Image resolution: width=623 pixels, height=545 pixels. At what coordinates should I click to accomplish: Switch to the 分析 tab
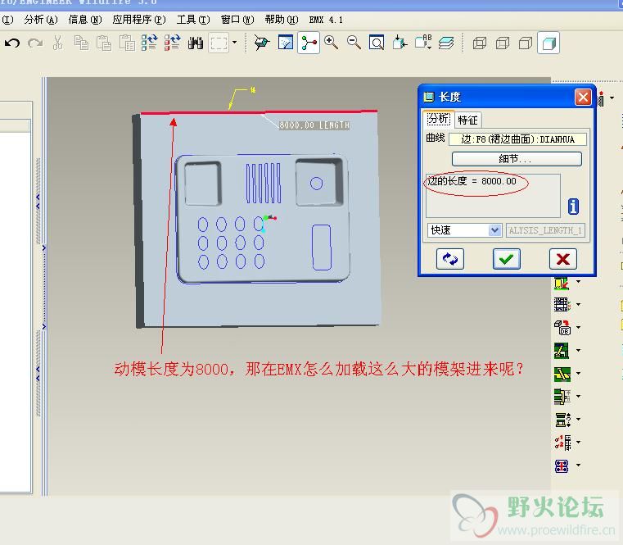click(x=438, y=119)
